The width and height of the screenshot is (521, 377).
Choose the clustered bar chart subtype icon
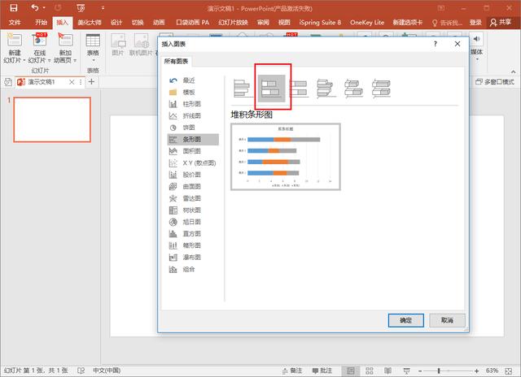[243, 88]
